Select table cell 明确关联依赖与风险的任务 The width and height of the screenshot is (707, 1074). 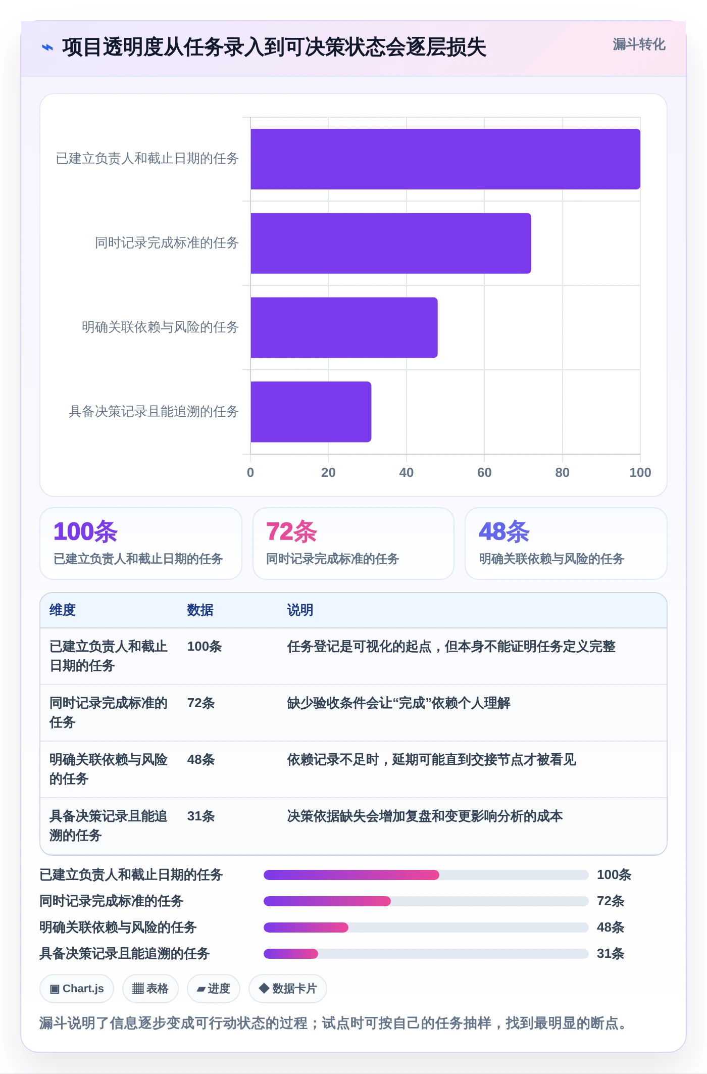[109, 769]
